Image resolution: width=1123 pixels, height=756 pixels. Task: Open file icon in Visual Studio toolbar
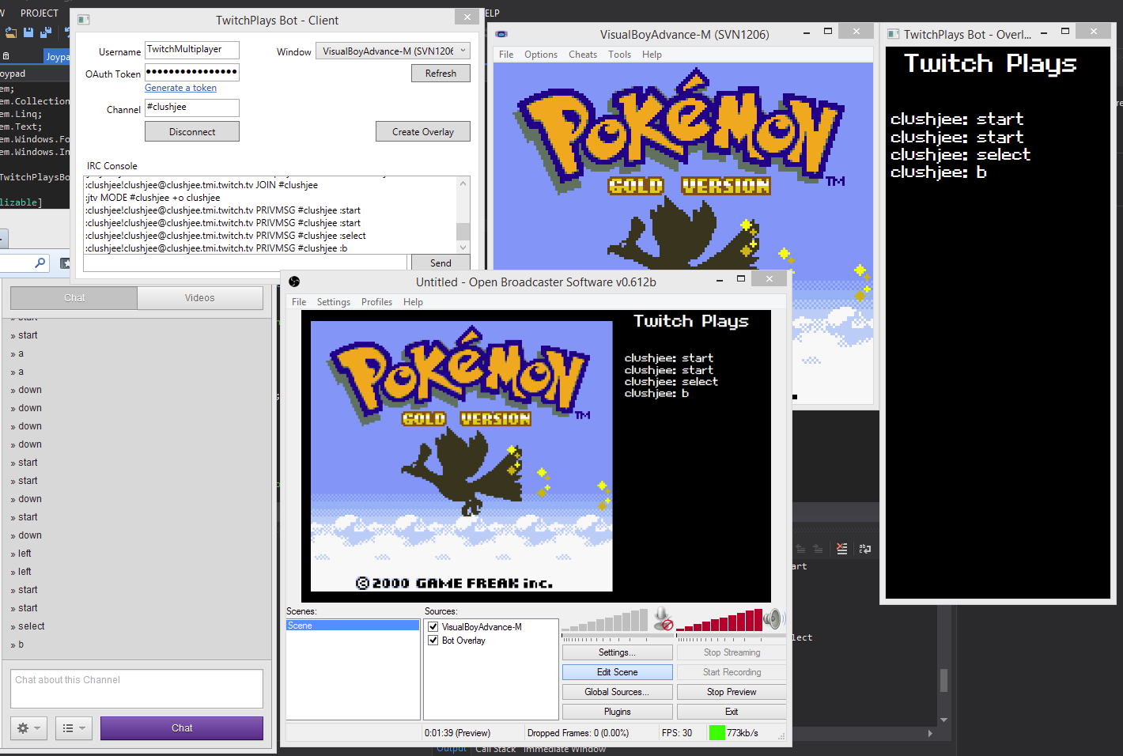[x=11, y=32]
